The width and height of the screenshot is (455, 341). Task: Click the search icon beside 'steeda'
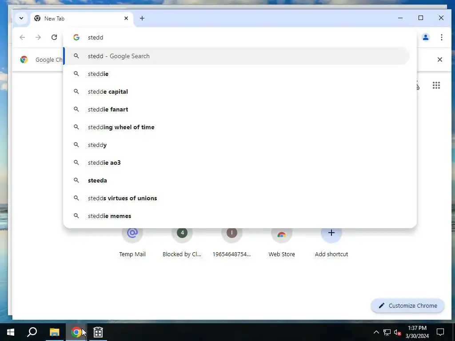point(76,180)
